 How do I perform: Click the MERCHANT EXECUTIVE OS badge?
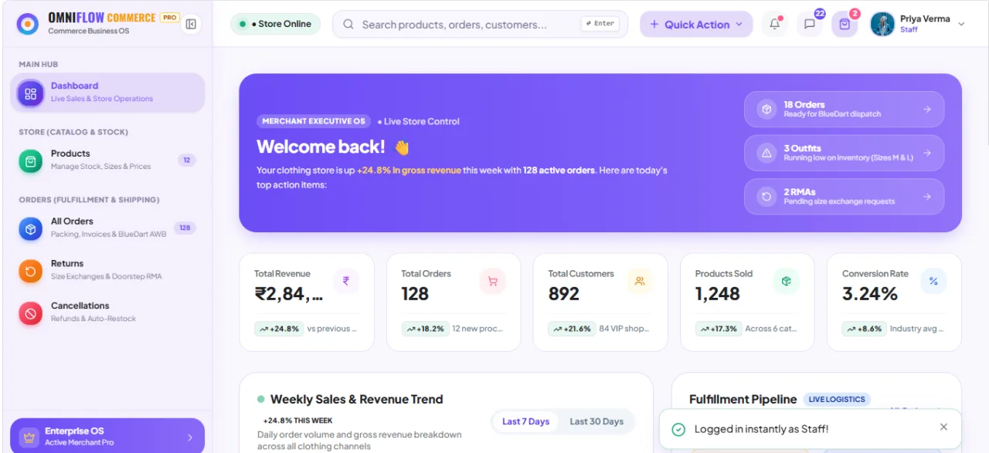coord(314,121)
